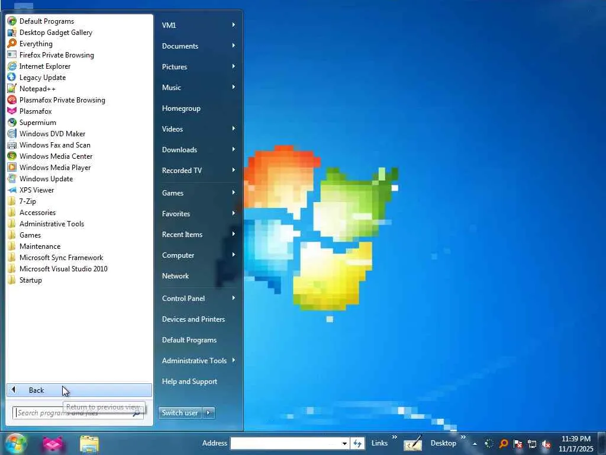Screen dimensions: 606x455
Task: Open Administrative Tools in right pane
Action: pyautogui.click(x=198, y=361)
